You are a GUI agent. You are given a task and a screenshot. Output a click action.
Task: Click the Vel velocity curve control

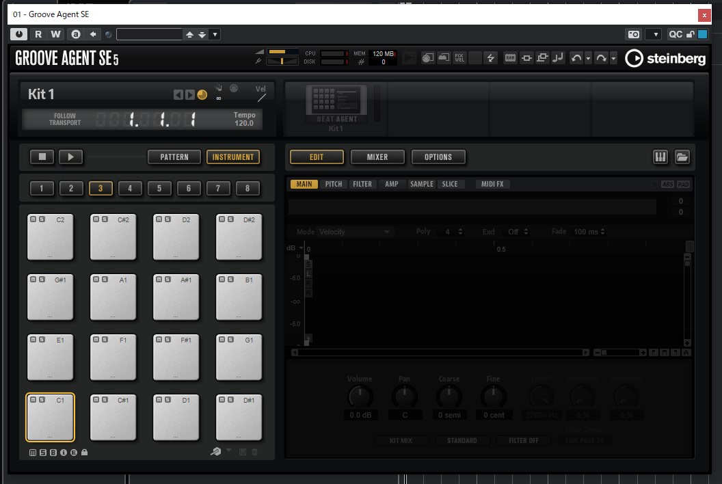pyautogui.click(x=261, y=93)
